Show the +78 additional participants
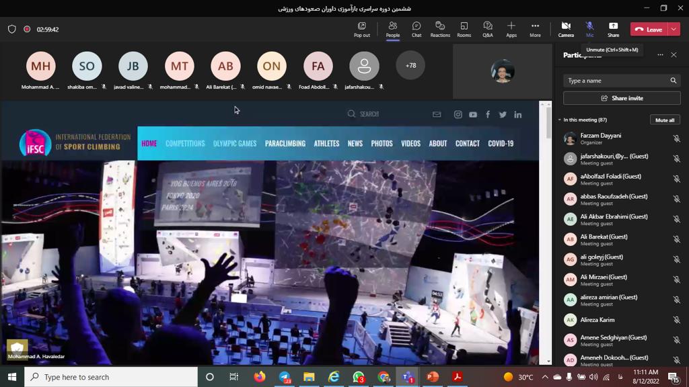 [x=410, y=66]
